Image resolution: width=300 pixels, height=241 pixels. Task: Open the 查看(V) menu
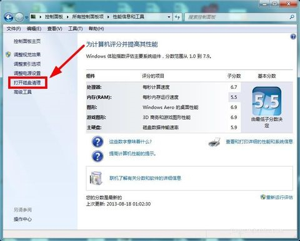pyautogui.click(x=55, y=29)
